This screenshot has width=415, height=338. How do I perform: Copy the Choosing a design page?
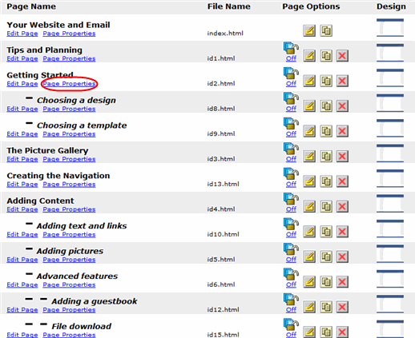[x=326, y=106]
